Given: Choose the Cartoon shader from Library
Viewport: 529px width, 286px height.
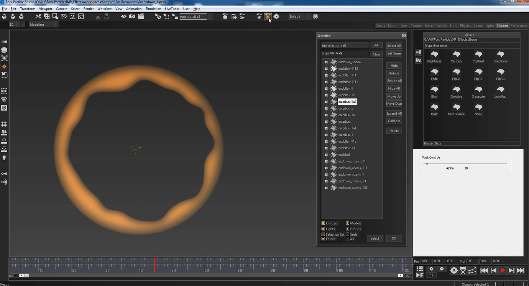Looking at the screenshot, I should tap(456, 54).
